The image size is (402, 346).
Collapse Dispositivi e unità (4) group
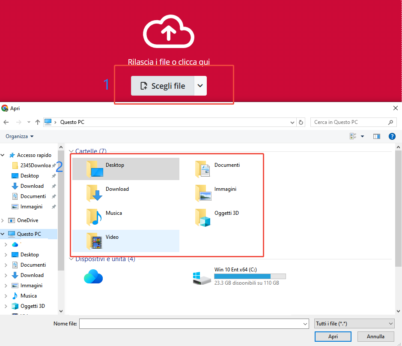(x=71, y=259)
